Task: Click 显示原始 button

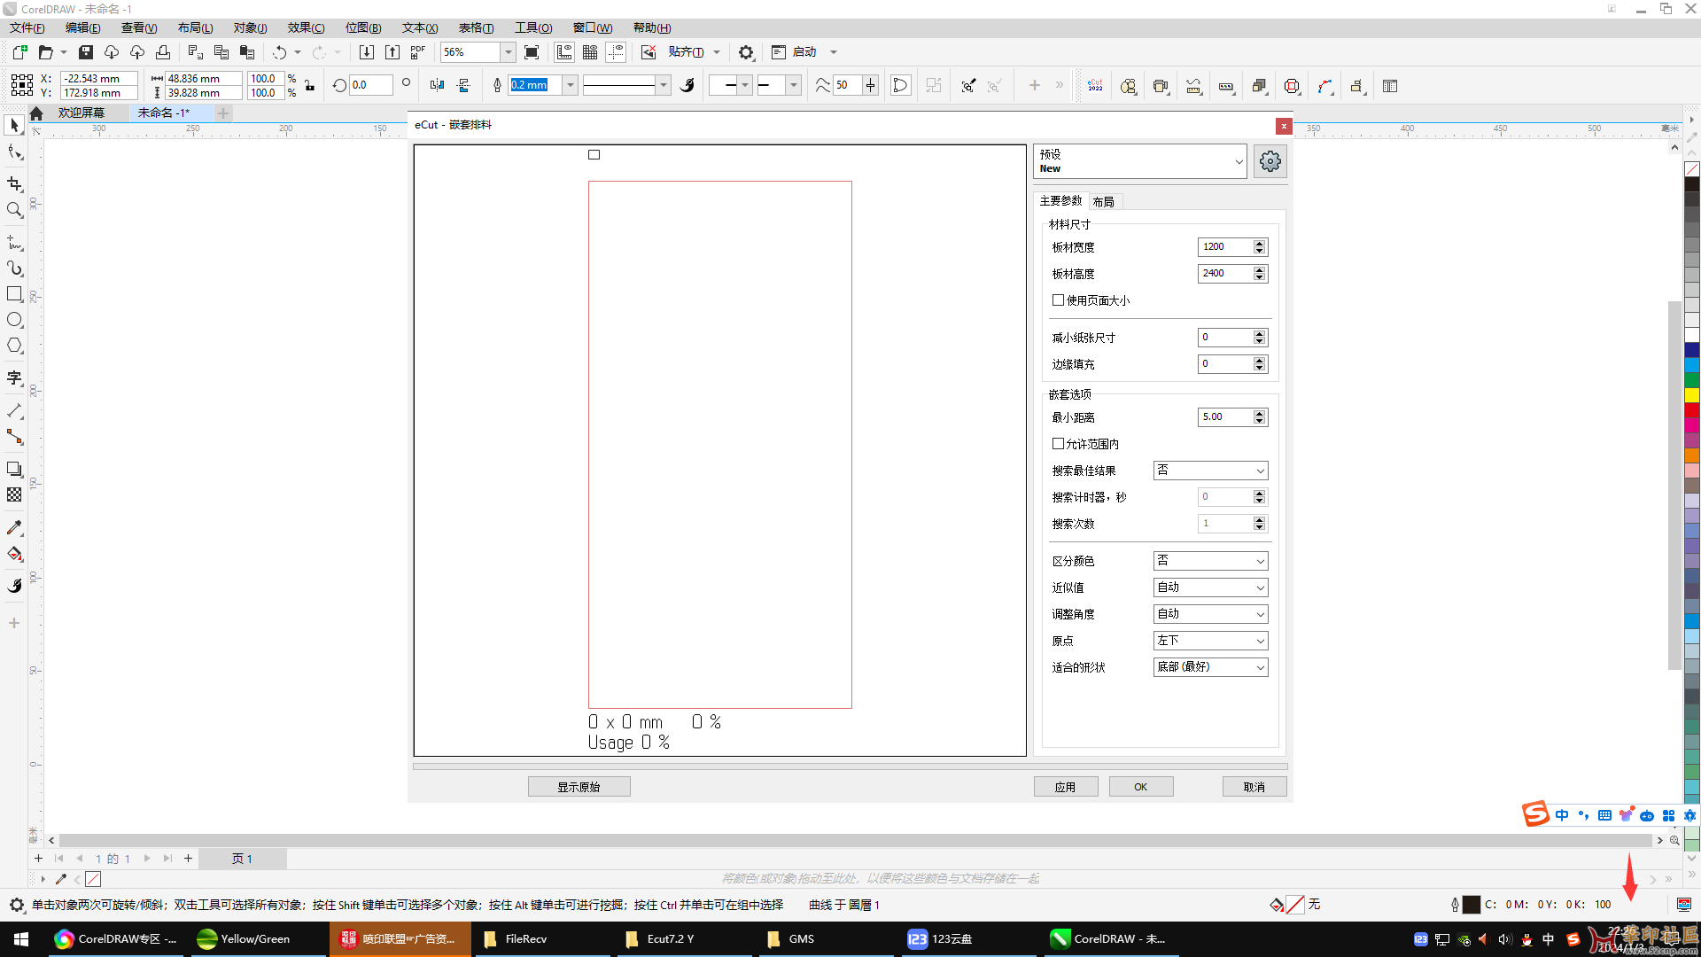Action: (x=579, y=785)
